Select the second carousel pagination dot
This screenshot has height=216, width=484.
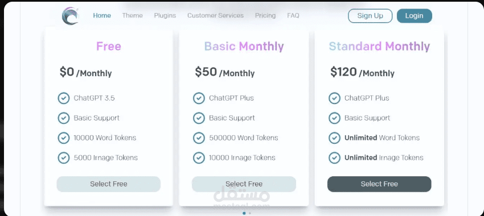coord(250,213)
